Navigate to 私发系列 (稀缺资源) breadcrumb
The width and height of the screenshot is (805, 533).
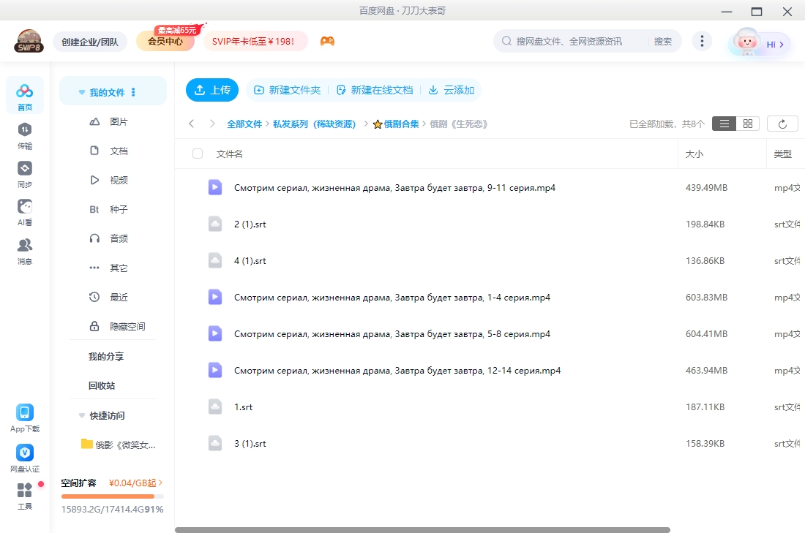click(x=314, y=124)
